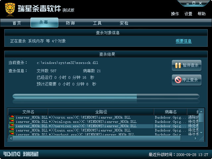The width and height of the screenshot is (212, 159).
Task: Click virus icon of winlogon.exe result row
Action: [x=12, y=122]
